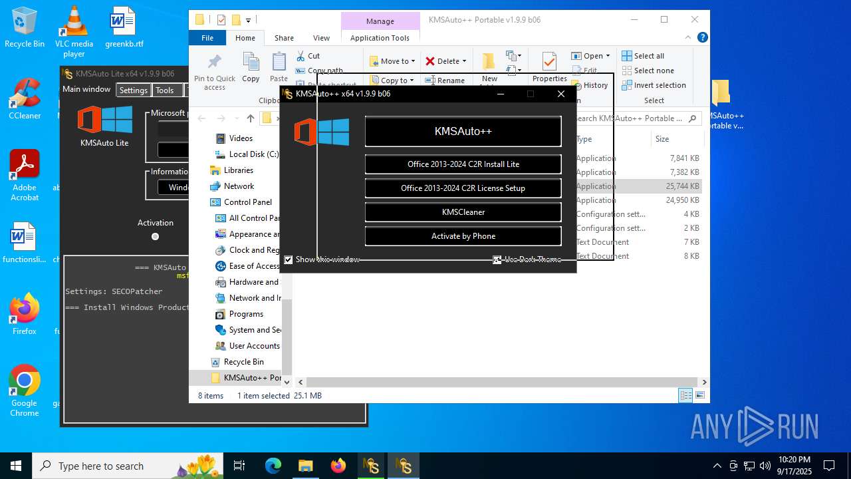Click the Copy icon in Explorer ribbon
The width and height of the screenshot is (851, 479).
[x=251, y=63]
